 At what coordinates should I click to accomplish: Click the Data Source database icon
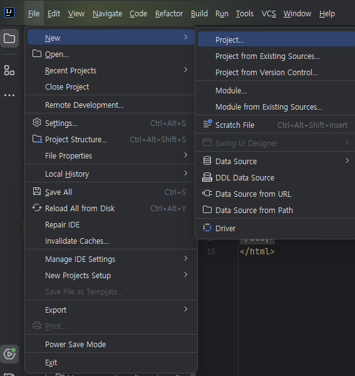207,160
